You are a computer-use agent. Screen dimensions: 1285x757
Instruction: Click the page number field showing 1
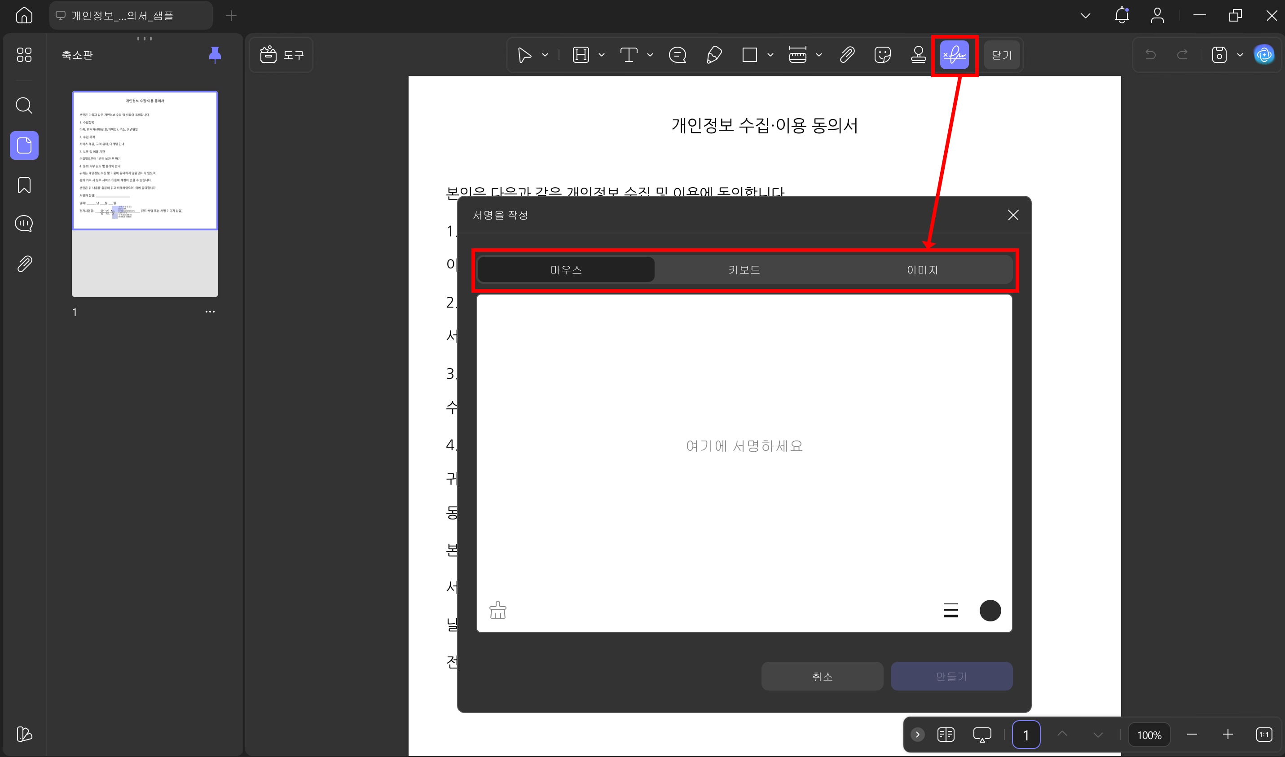(1026, 734)
